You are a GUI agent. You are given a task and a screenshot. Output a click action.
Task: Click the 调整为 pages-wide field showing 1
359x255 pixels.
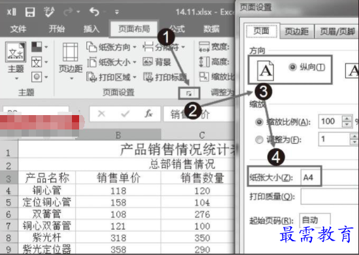(334, 139)
